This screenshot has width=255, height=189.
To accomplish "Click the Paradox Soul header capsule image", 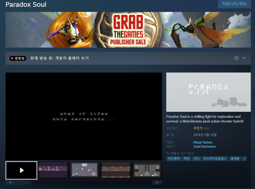I will pyautogui.click(x=208, y=92).
